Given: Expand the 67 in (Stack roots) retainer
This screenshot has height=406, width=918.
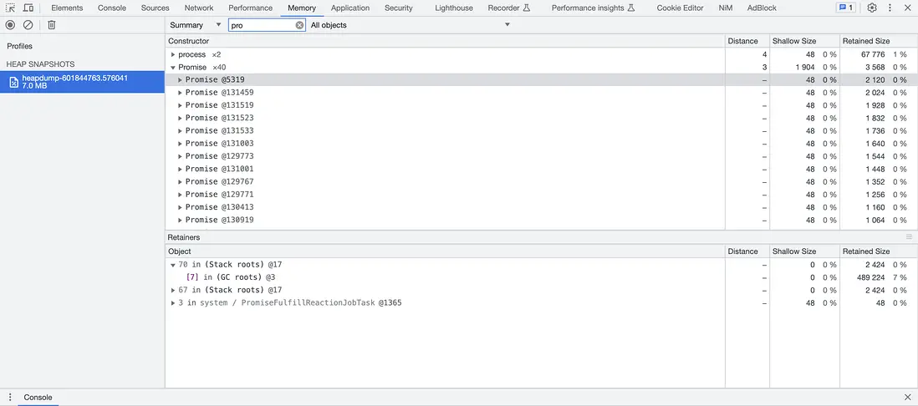Looking at the screenshot, I should [173, 290].
